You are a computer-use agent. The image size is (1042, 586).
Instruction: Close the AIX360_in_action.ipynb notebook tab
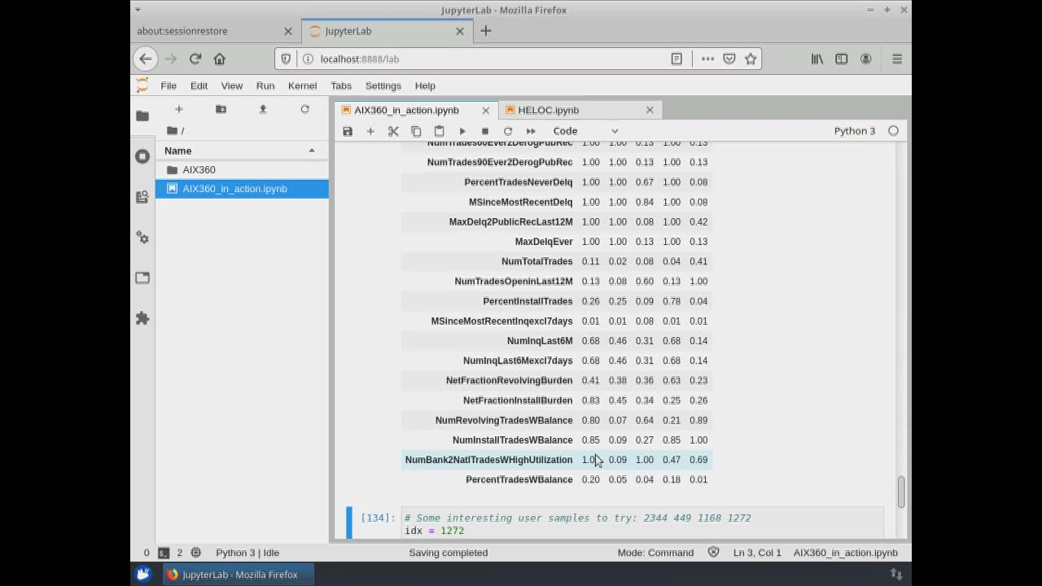click(x=486, y=110)
